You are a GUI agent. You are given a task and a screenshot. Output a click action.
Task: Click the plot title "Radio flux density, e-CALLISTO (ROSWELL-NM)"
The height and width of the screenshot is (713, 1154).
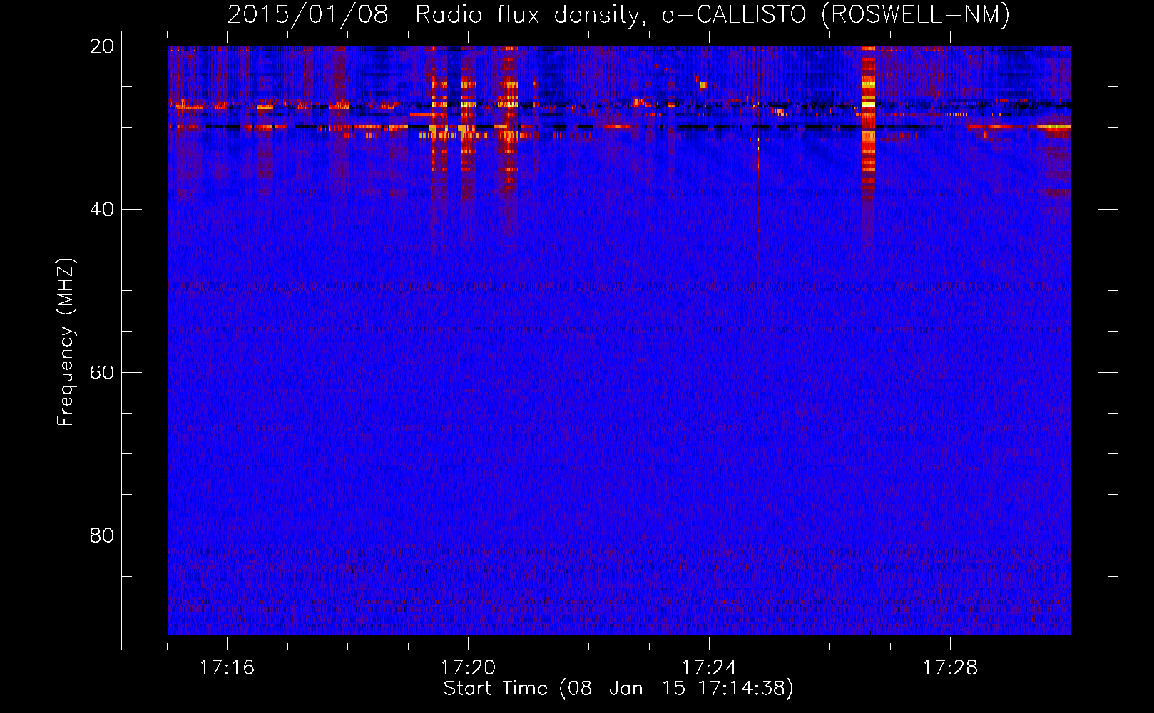click(713, 15)
